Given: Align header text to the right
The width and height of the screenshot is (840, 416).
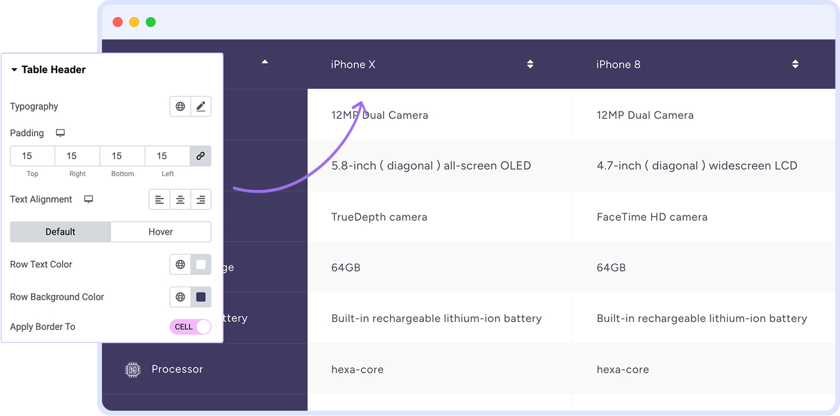Looking at the screenshot, I should 200,200.
